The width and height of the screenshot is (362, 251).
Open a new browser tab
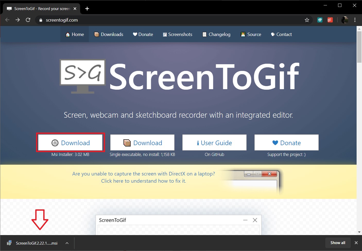[87, 9]
